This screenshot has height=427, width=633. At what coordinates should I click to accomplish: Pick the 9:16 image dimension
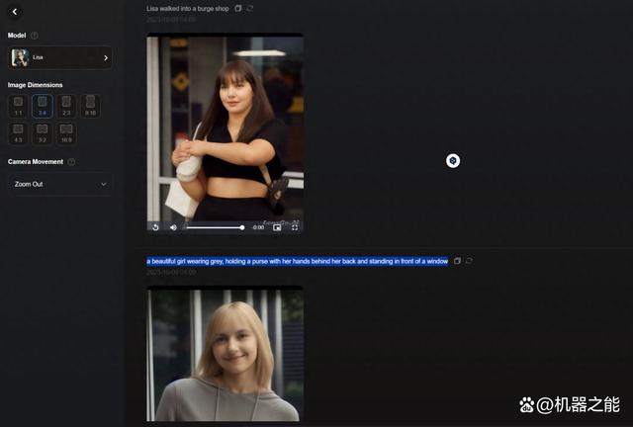click(90, 105)
